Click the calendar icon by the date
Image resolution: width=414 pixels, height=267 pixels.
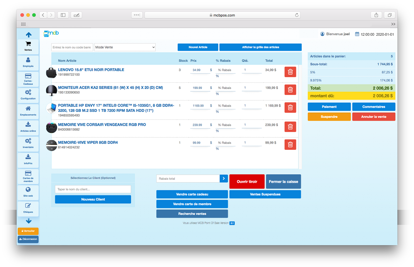tap(357, 34)
